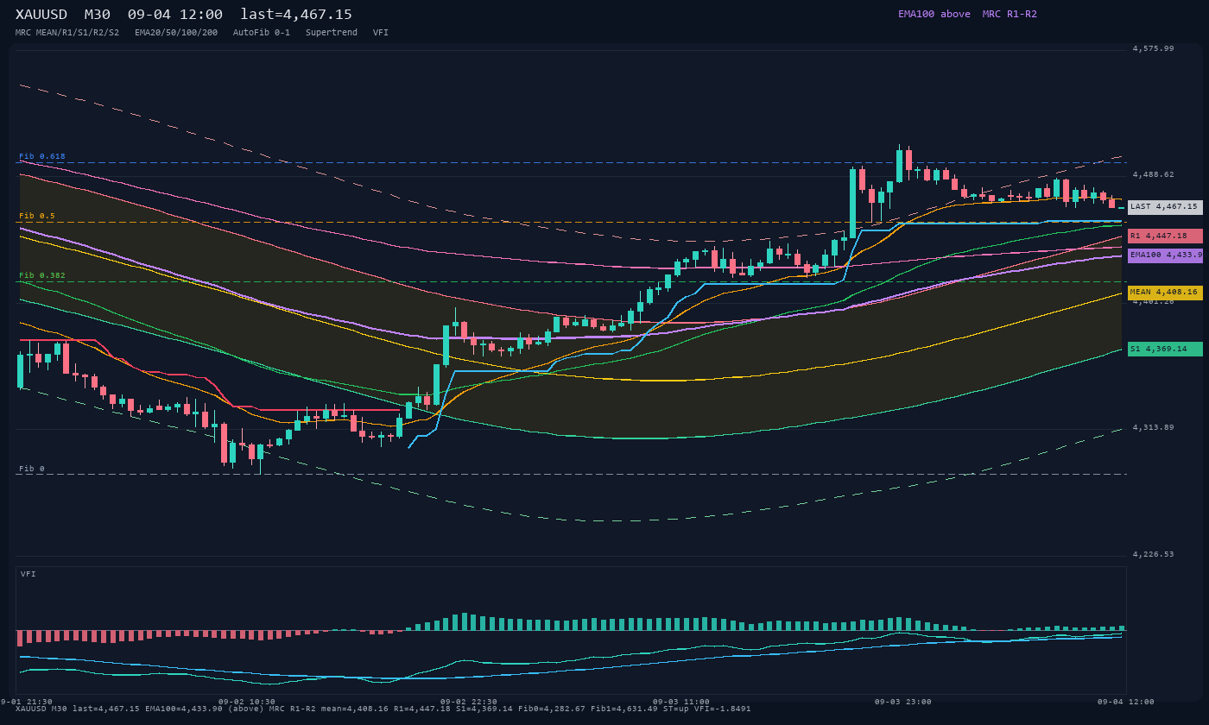Image resolution: width=1209 pixels, height=725 pixels.
Task: Click the VFI panel title label
Action: pos(28,574)
